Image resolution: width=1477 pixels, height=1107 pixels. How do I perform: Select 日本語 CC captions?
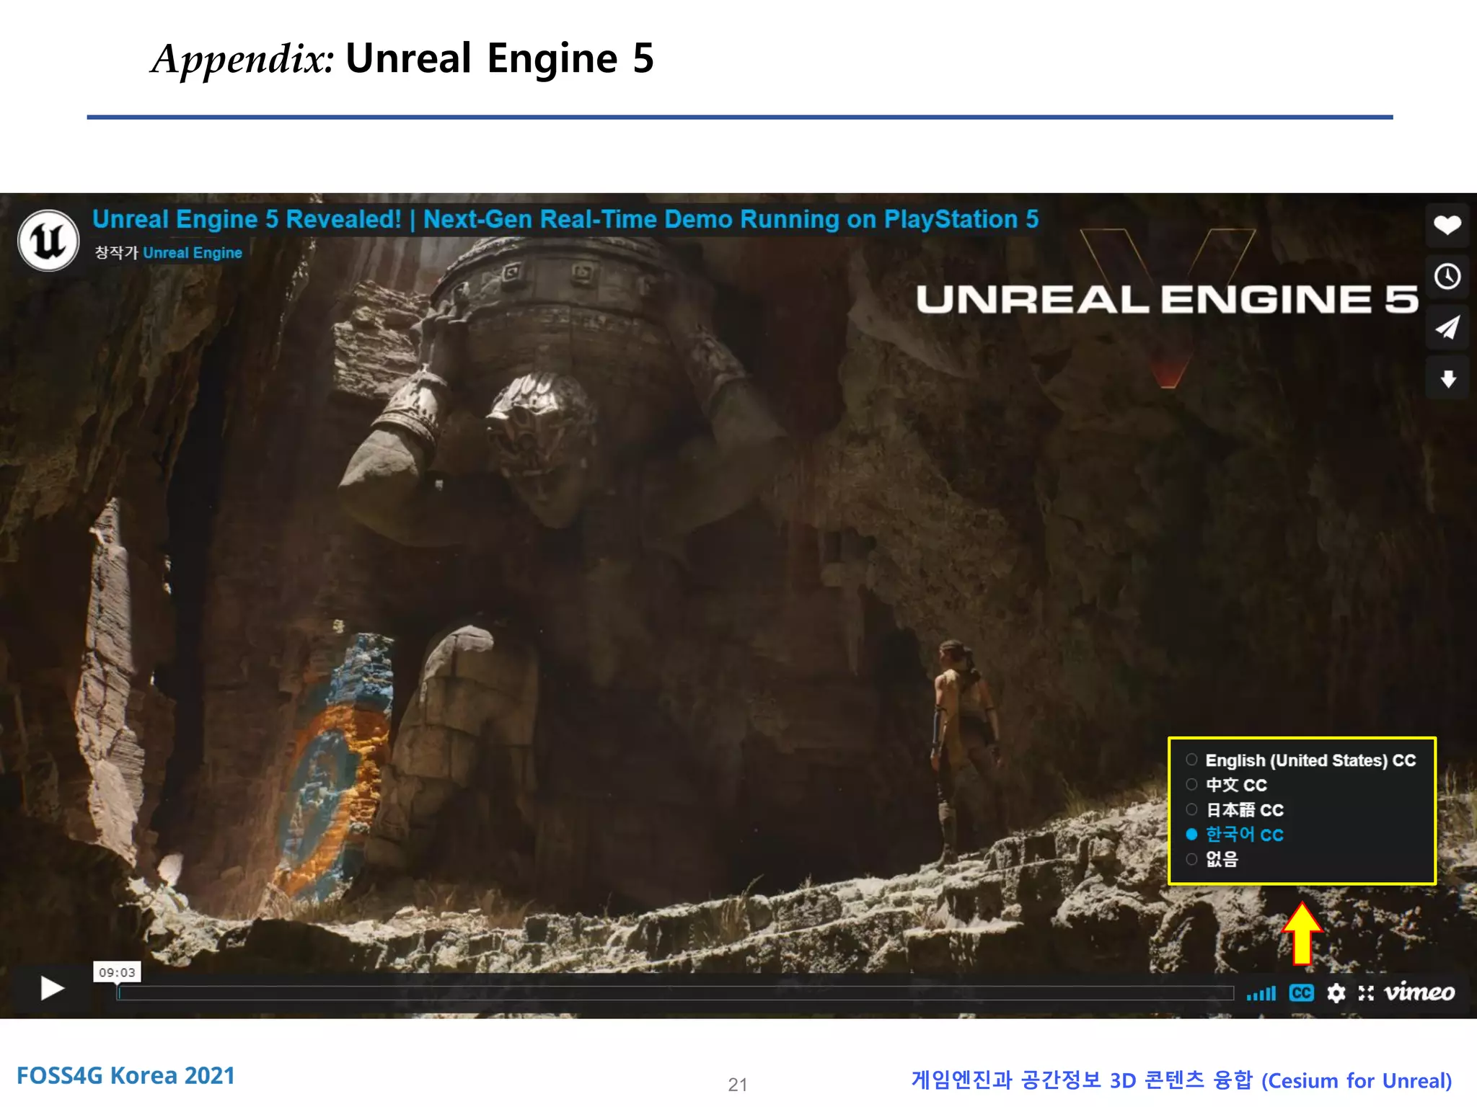point(1235,810)
